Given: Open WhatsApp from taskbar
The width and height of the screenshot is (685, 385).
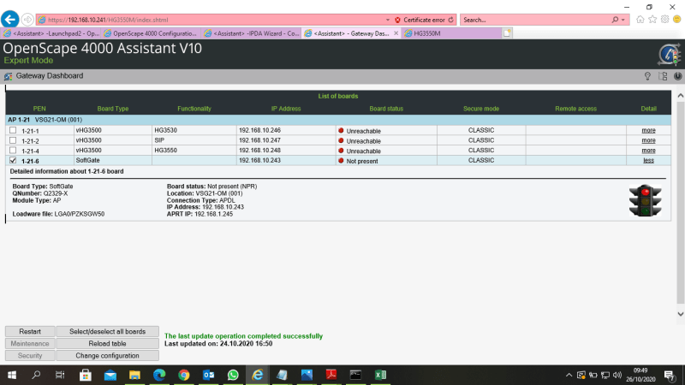Looking at the screenshot, I should 233,375.
